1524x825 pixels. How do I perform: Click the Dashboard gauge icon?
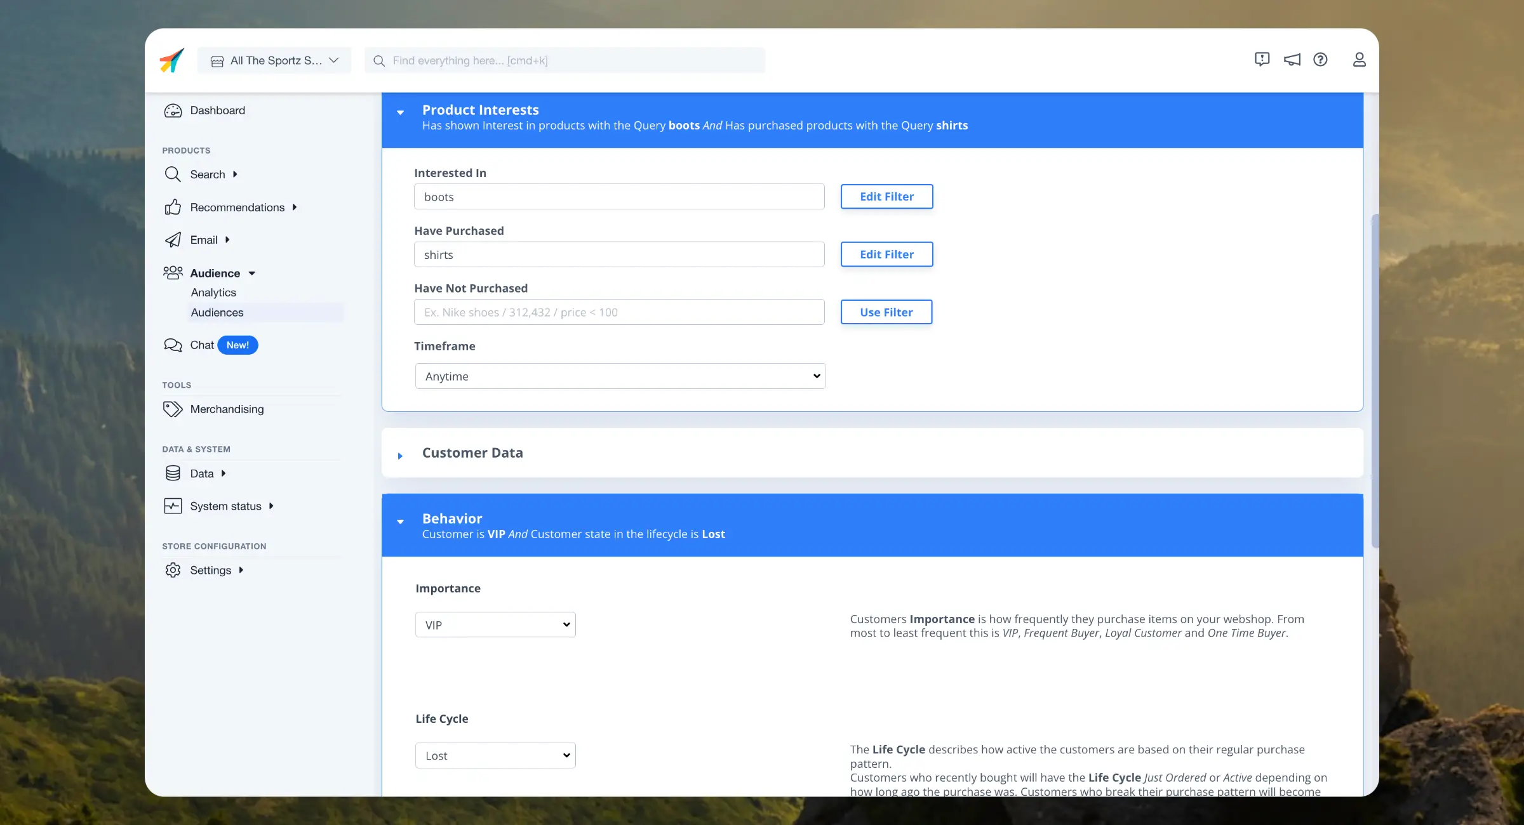pyautogui.click(x=173, y=110)
